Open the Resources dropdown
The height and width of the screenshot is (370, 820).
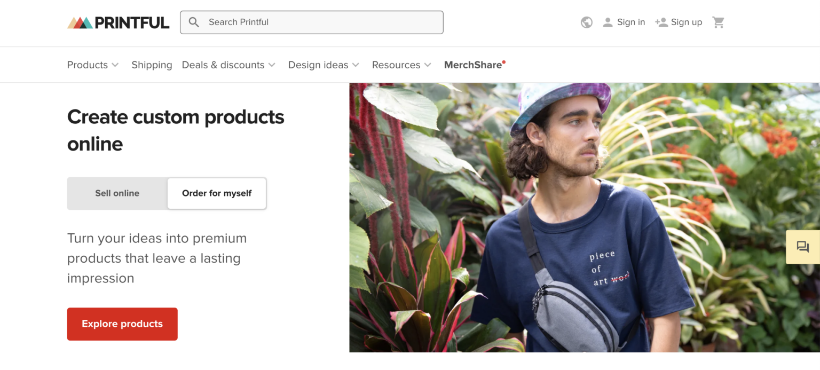(401, 65)
